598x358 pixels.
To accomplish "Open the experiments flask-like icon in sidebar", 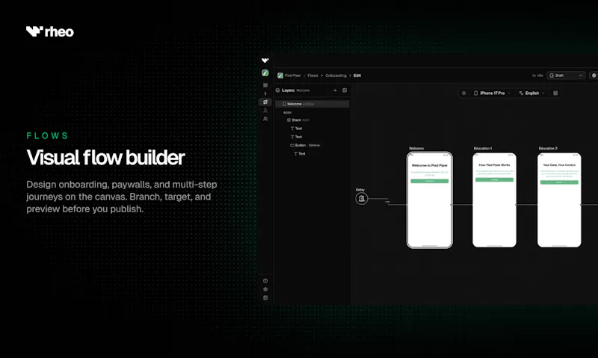I will pyautogui.click(x=265, y=110).
